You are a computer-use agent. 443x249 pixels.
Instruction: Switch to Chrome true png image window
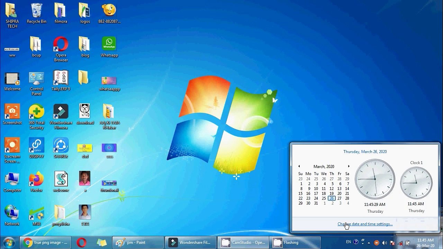(x=45, y=242)
